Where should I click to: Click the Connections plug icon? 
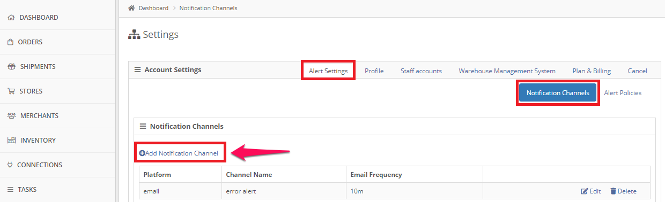[x=10, y=165]
